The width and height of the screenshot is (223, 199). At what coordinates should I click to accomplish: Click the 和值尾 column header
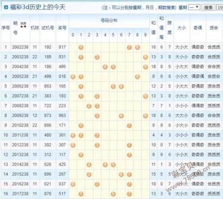tap(161, 28)
